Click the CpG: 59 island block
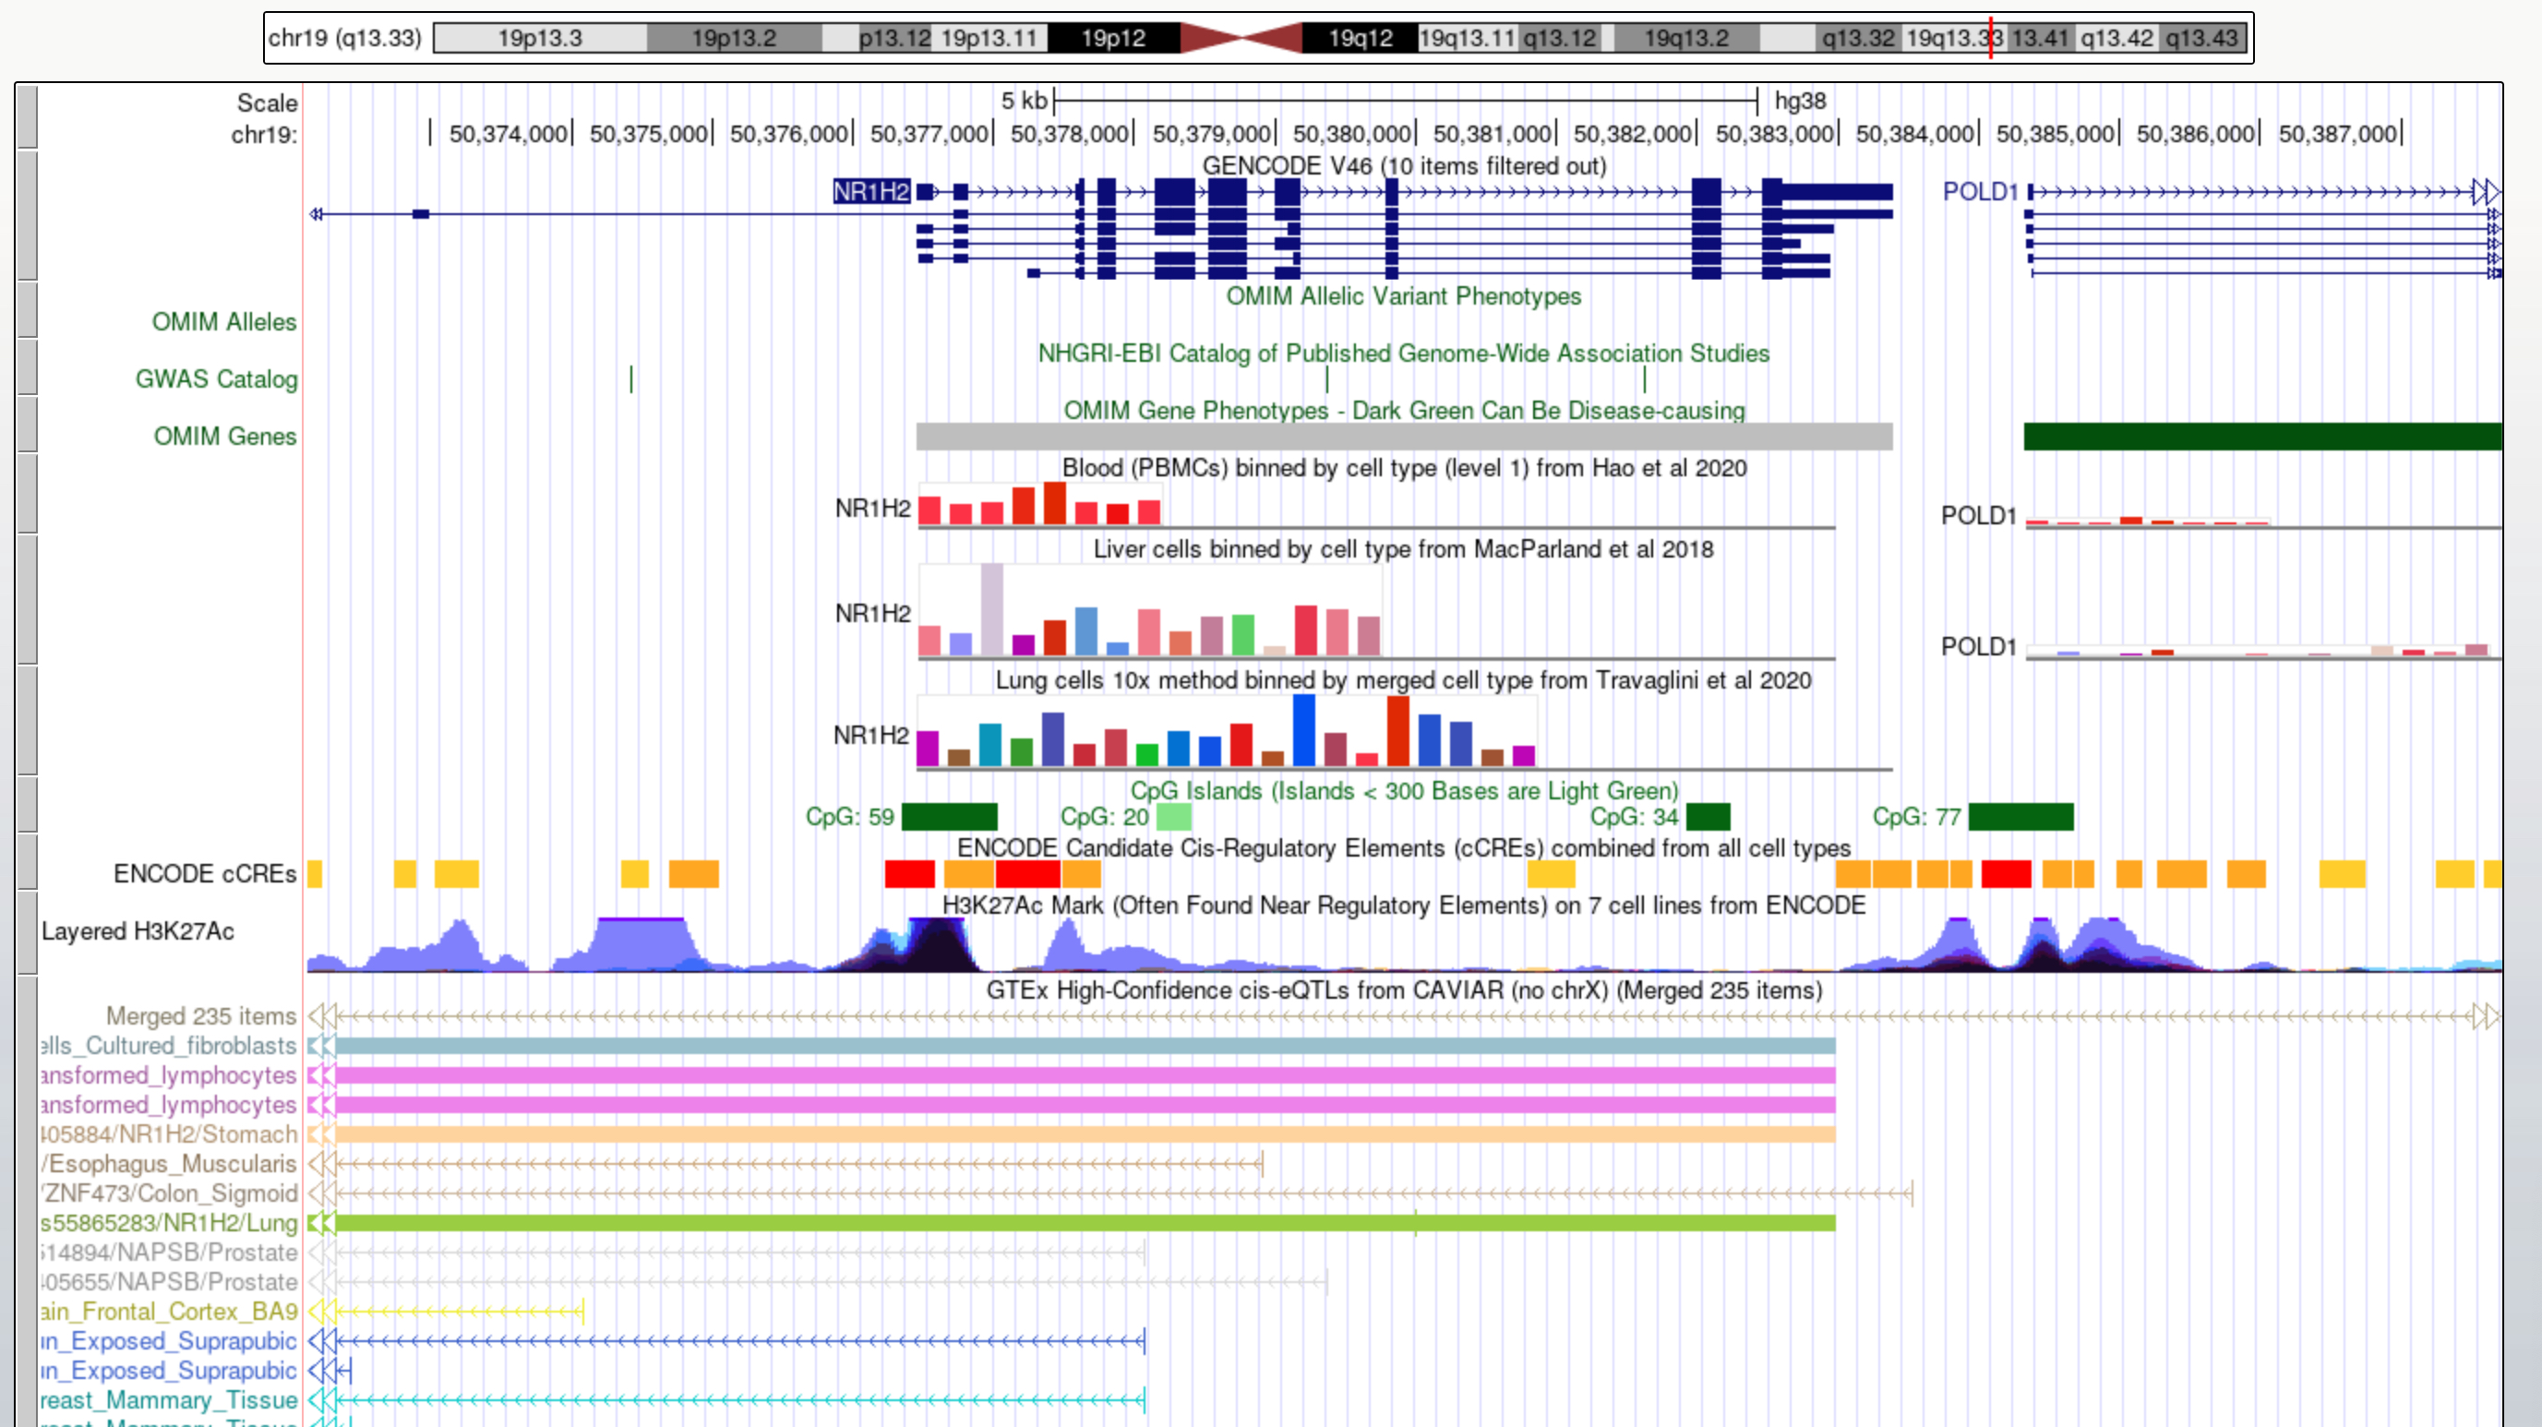Viewport: 2542px width, 1427px height. pyautogui.click(x=949, y=817)
